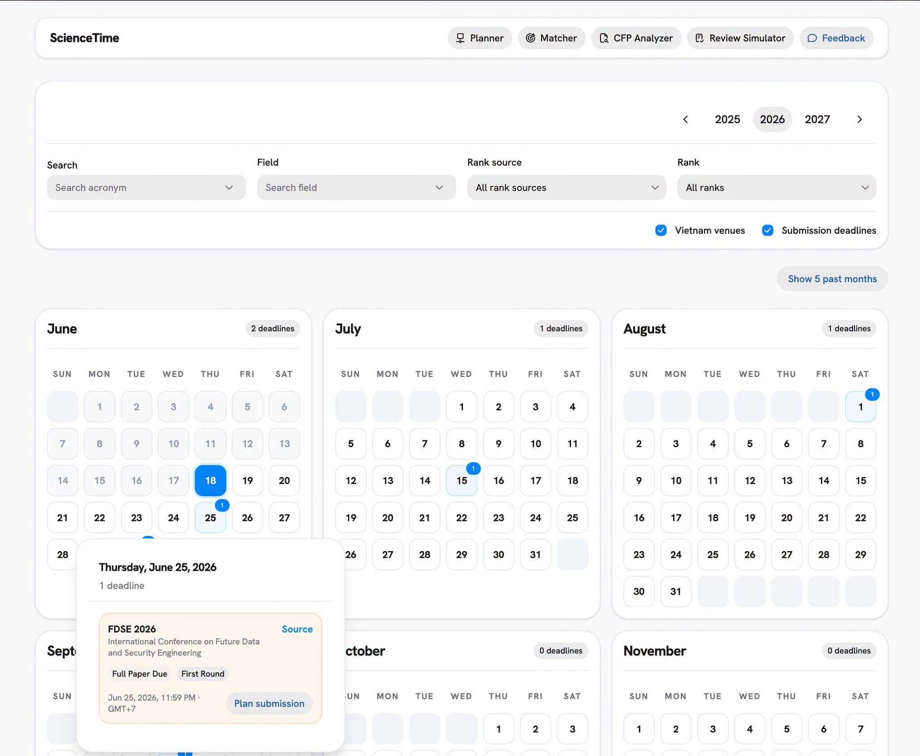Select November 7
Screen dimensions: 920x756
click(x=860, y=729)
